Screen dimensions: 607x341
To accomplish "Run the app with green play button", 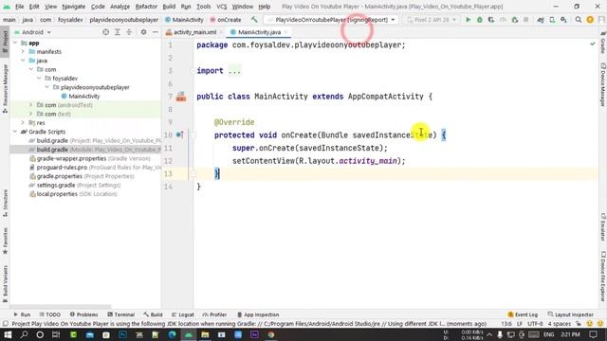I will tap(468, 19).
